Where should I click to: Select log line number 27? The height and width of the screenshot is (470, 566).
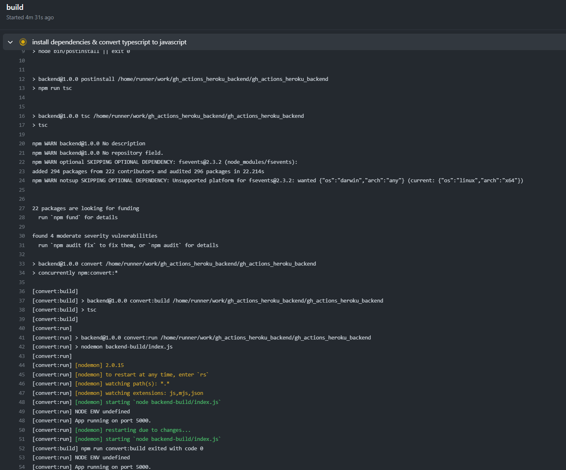click(x=22, y=208)
